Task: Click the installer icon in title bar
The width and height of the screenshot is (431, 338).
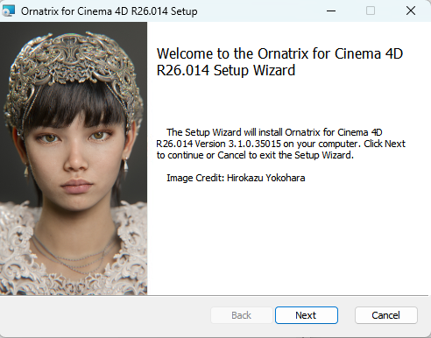Action: [8, 11]
